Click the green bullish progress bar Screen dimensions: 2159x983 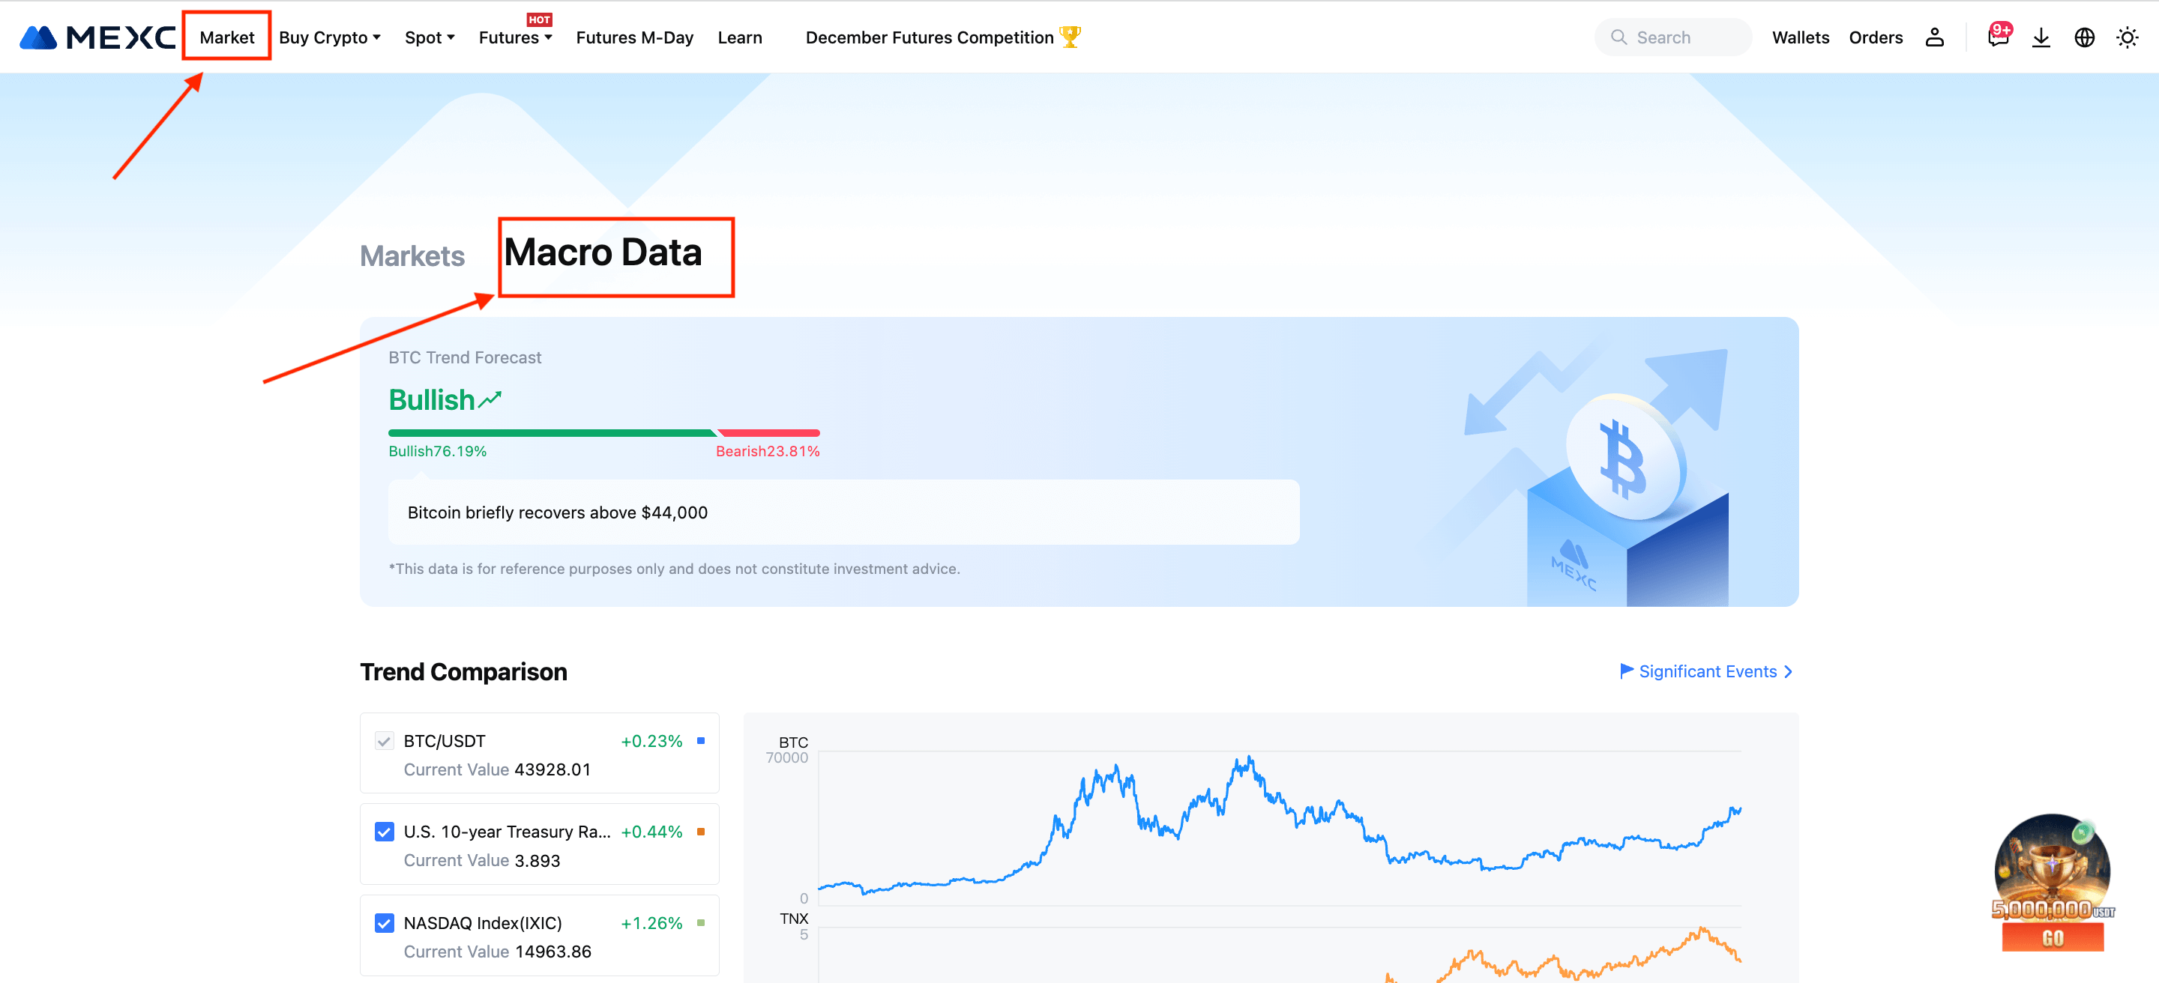click(x=552, y=433)
